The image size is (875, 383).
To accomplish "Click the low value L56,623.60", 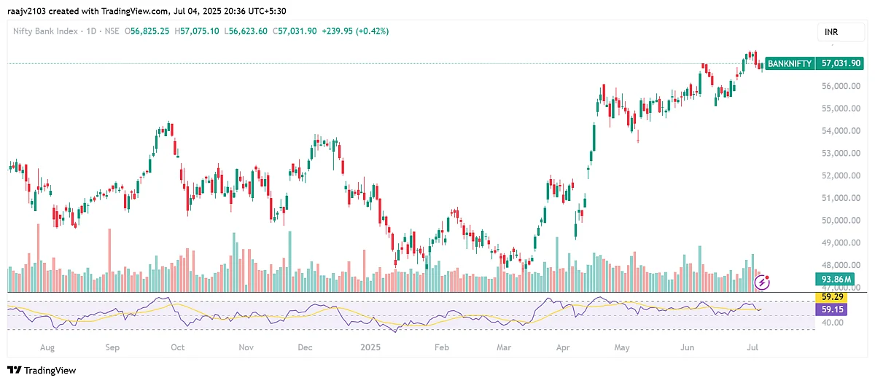I will tap(246, 31).
